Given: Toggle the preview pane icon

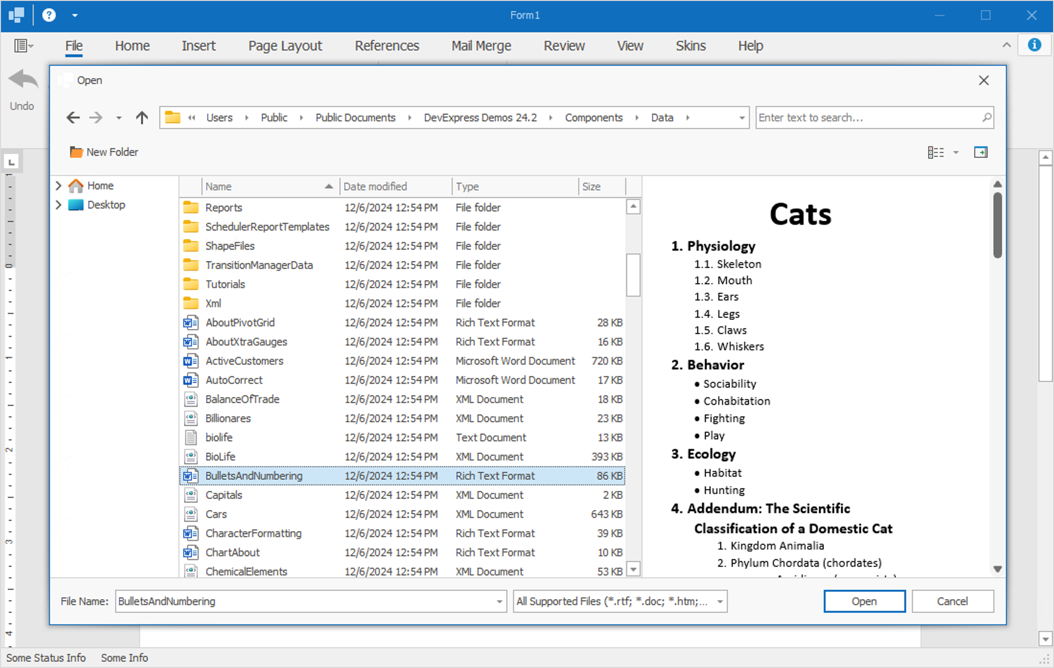Looking at the screenshot, I should 980,152.
